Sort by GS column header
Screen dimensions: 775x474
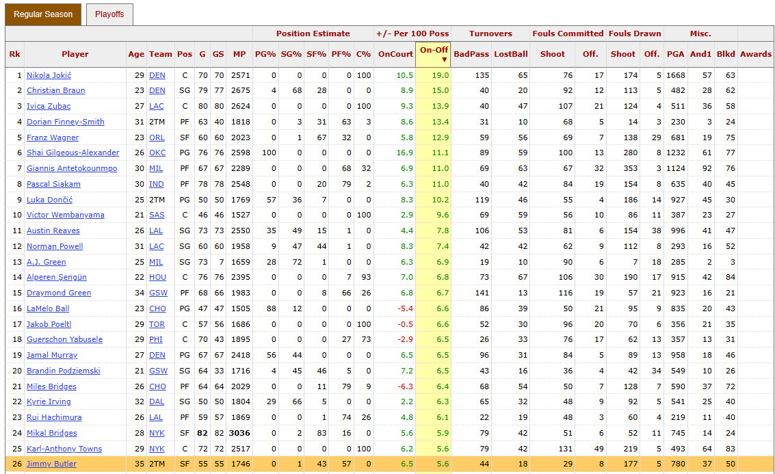(218, 54)
